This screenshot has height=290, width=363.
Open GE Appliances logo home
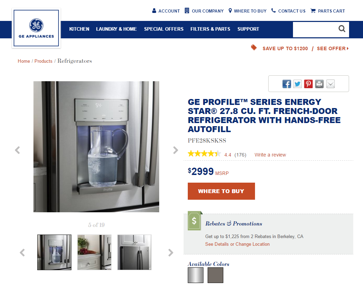click(x=36, y=28)
